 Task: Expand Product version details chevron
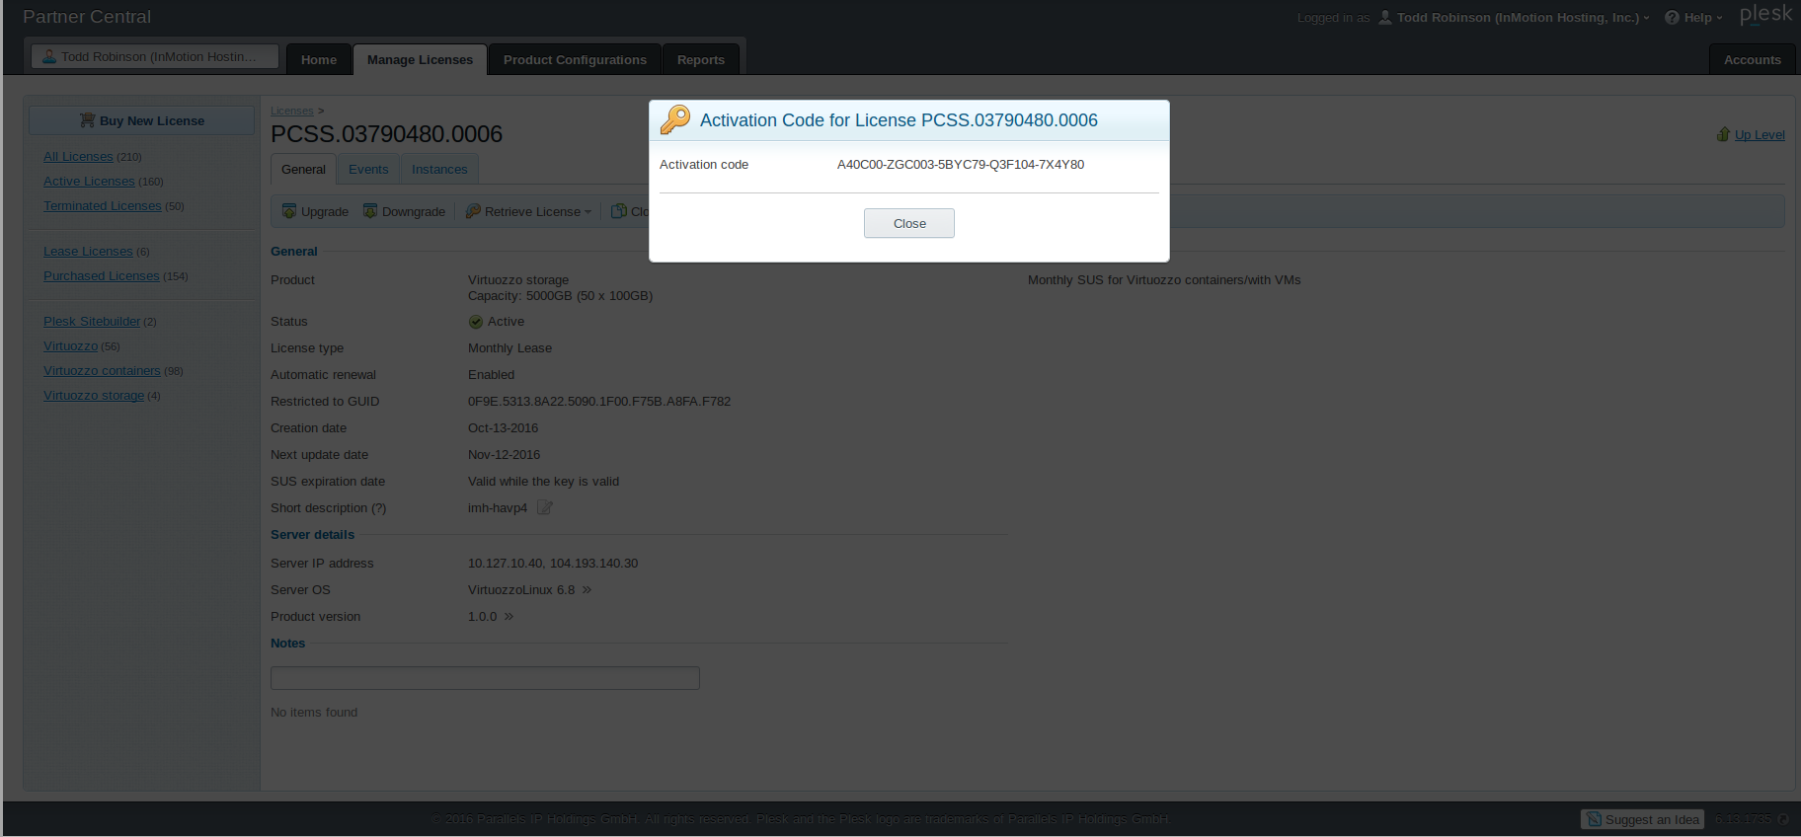click(509, 617)
